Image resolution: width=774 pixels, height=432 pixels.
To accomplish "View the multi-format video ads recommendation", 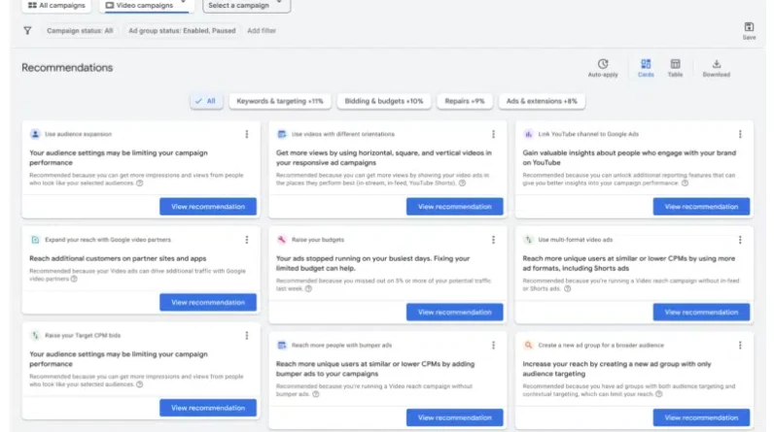I will (701, 313).
